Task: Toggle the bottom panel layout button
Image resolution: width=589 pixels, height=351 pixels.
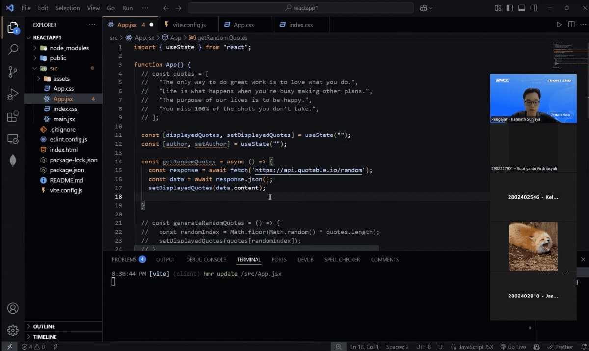Action: pyautogui.click(x=521, y=8)
